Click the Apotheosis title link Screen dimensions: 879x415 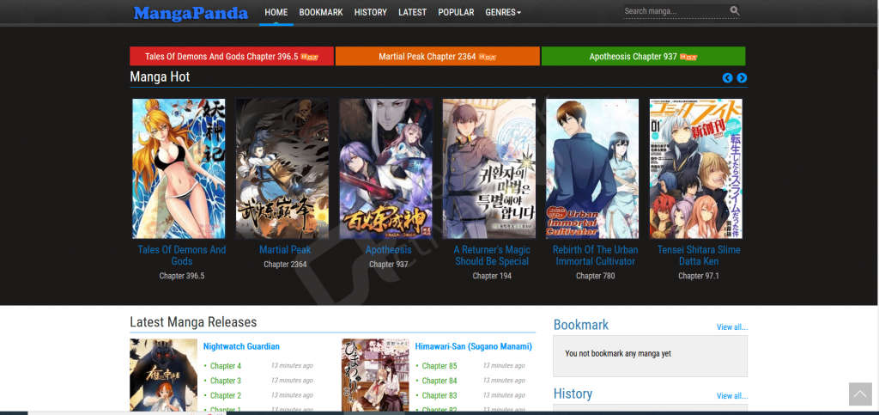[x=389, y=249]
